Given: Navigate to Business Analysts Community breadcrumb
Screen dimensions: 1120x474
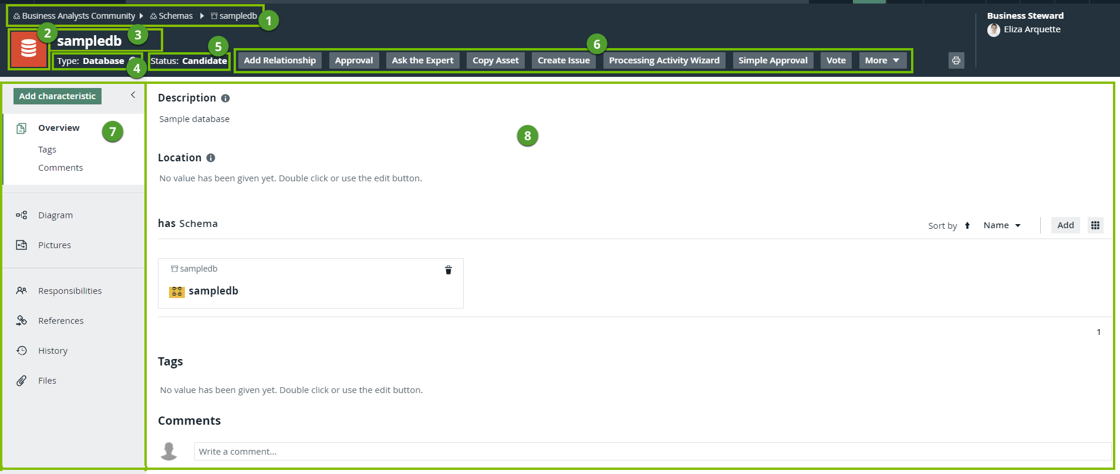Looking at the screenshot, I should pyautogui.click(x=78, y=16).
